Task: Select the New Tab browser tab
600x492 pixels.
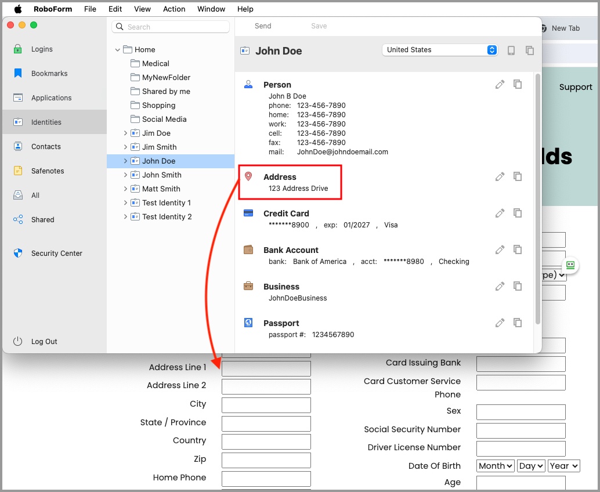Action: tap(566, 28)
